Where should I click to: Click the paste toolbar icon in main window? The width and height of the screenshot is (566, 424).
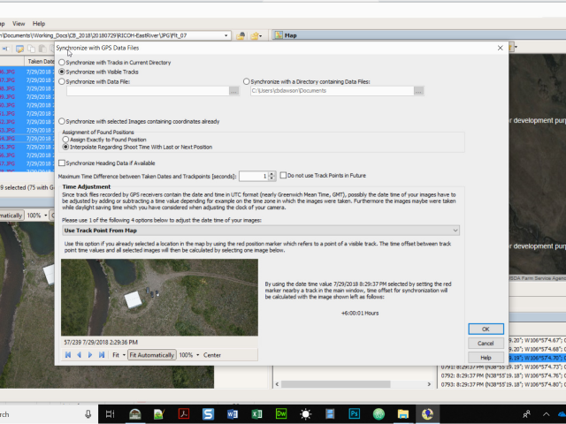tap(42, 49)
